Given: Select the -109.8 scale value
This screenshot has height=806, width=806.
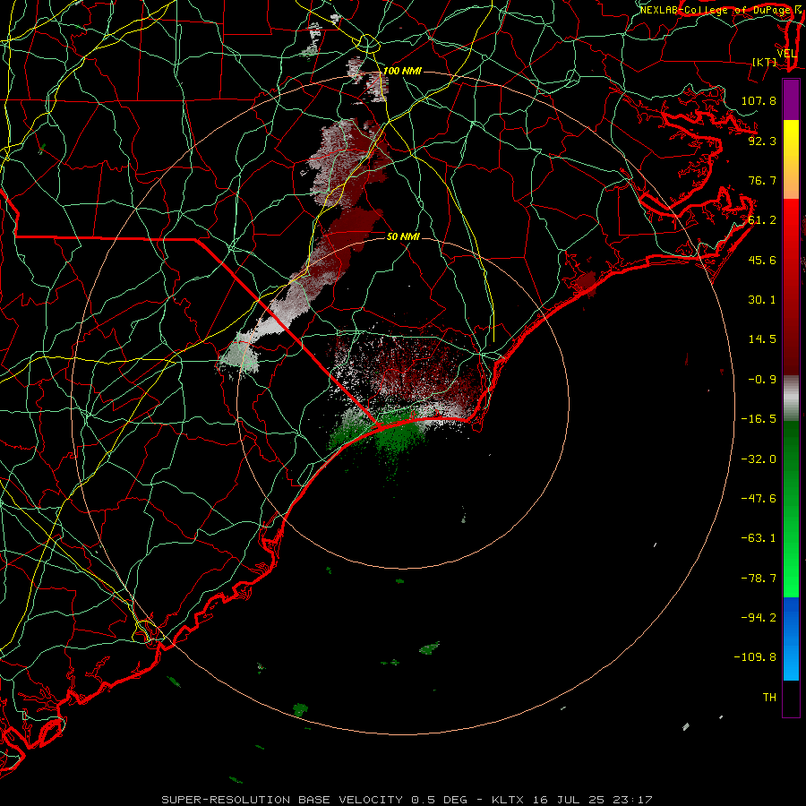Looking at the screenshot, I should pyautogui.click(x=755, y=657).
